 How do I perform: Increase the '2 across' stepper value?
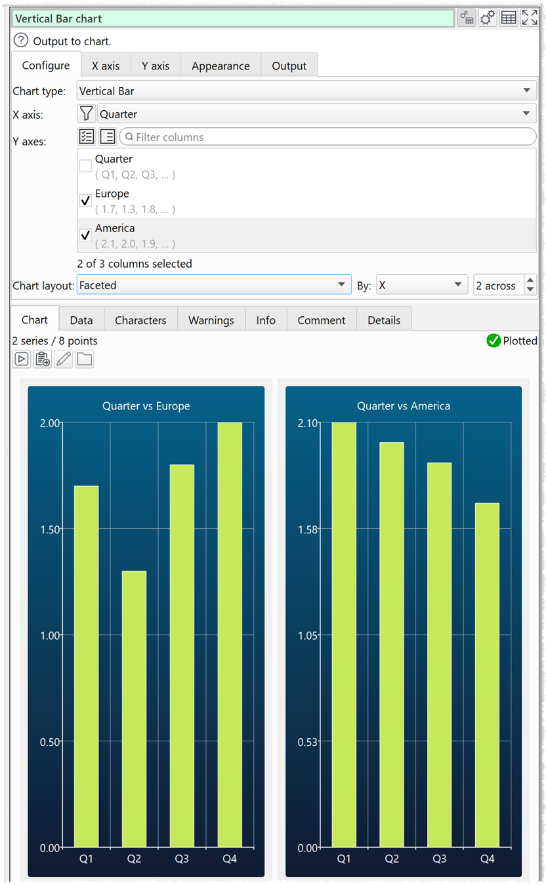tap(531, 281)
